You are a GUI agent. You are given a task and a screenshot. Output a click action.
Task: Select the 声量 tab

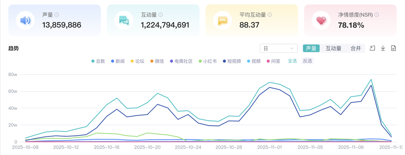[x=311, y=48]
